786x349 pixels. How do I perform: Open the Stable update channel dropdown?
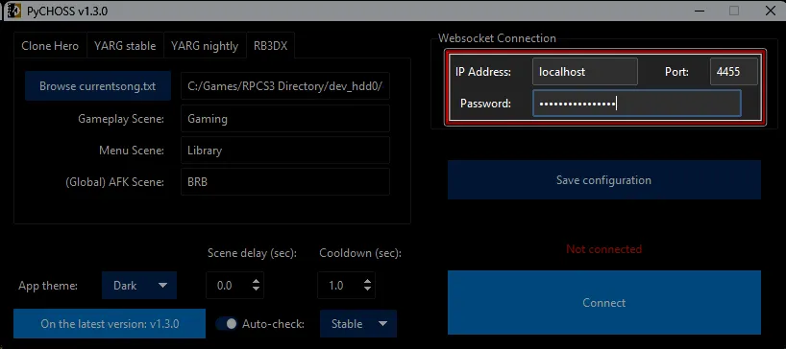358,323
